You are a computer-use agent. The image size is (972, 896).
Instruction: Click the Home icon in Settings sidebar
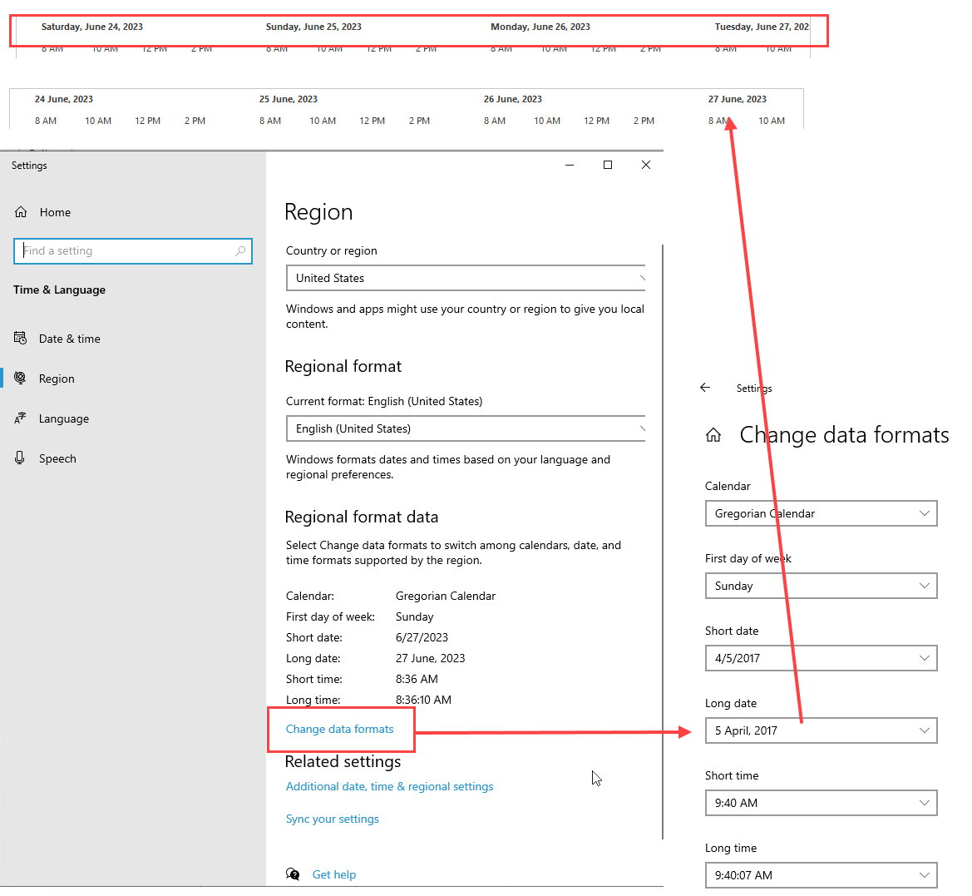pyautogui.click(x=21, y=212)
